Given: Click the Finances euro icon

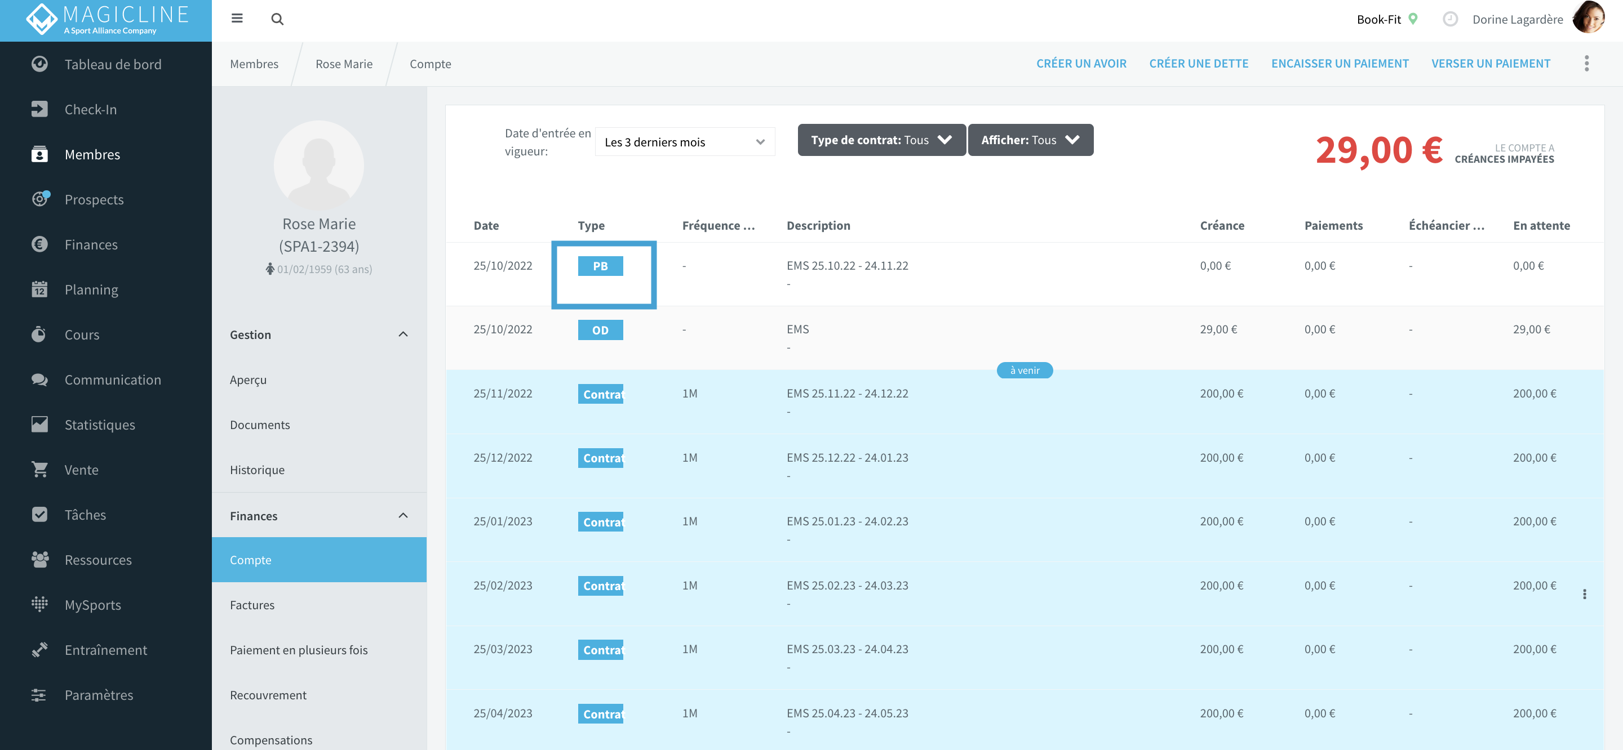Looking at the screenshot, I should (x=39, y=244).
